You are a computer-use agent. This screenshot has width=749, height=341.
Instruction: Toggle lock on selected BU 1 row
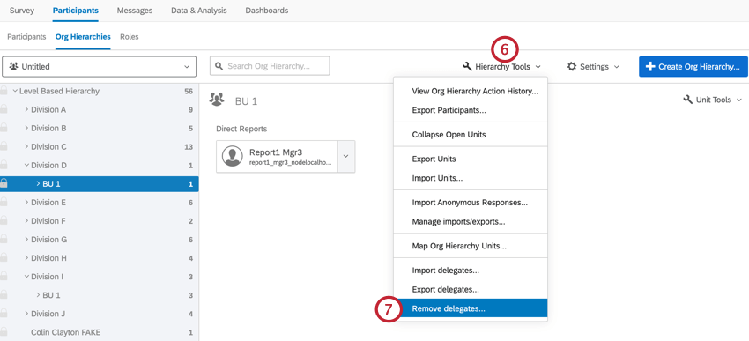point(4,183)
